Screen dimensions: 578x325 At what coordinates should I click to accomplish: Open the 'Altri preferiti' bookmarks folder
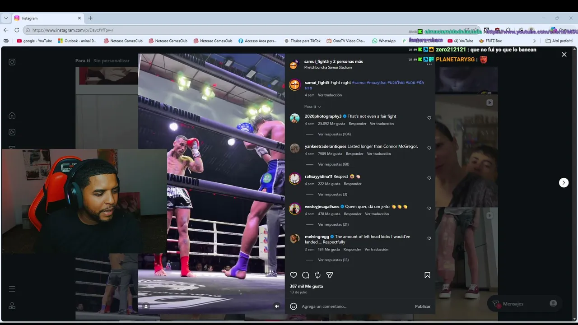click(x=559, y=41)
